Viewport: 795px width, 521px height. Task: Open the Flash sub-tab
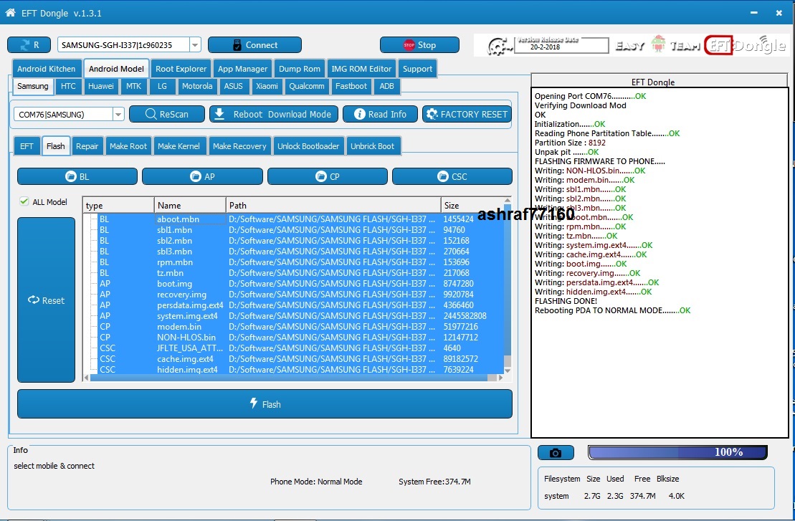(x=56, y=146)
